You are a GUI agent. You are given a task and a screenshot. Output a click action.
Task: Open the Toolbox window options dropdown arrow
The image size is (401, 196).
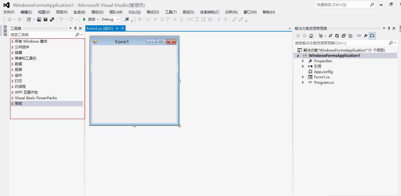(x=71, y=28)
